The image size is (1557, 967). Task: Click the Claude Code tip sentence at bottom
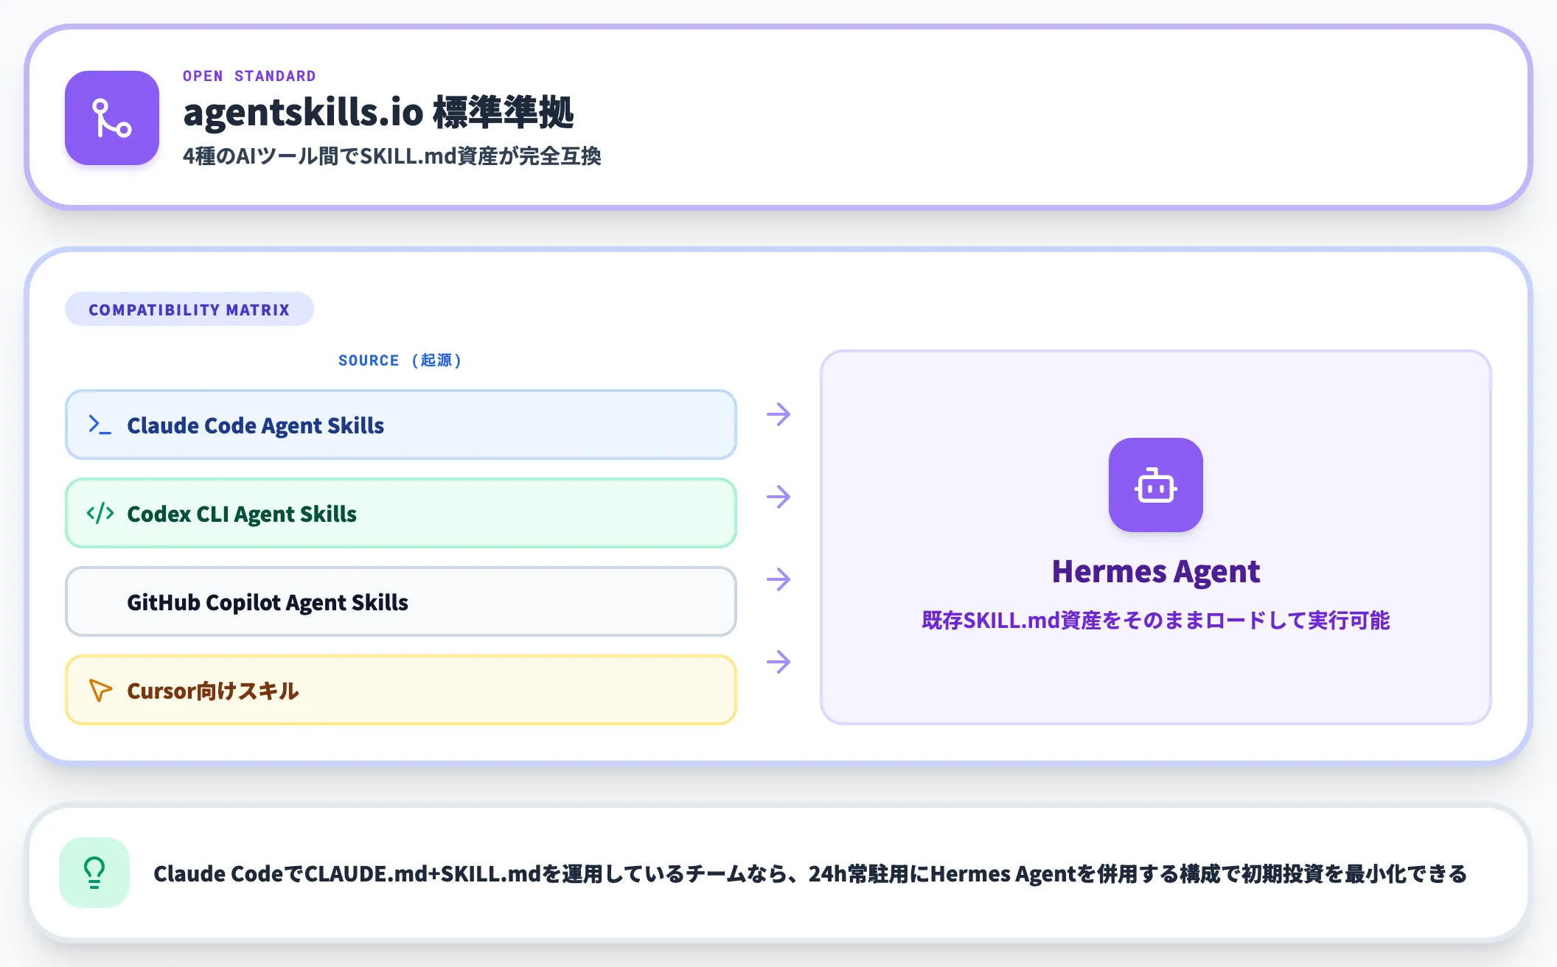coord(810,873)
